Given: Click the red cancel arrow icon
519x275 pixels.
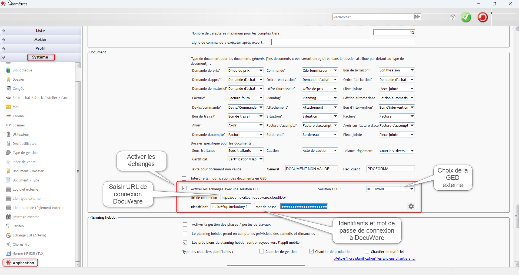Looking at the screenshot, I should [483, 17].
